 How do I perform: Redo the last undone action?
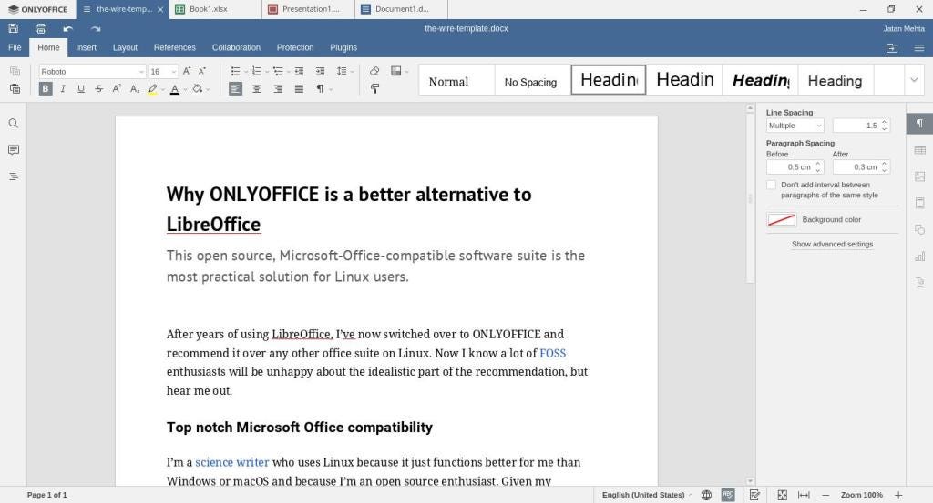[95, 28]
